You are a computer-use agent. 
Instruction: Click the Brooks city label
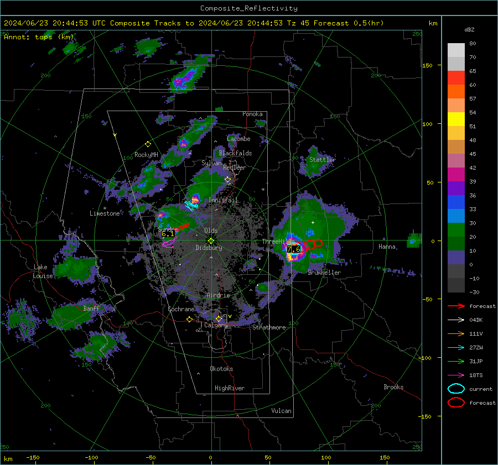tap(393, 387)
